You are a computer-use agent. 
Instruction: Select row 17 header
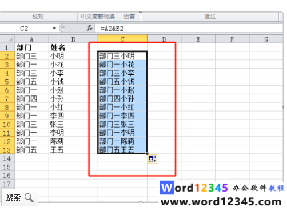pyautogui.click(x=7, y=184)
